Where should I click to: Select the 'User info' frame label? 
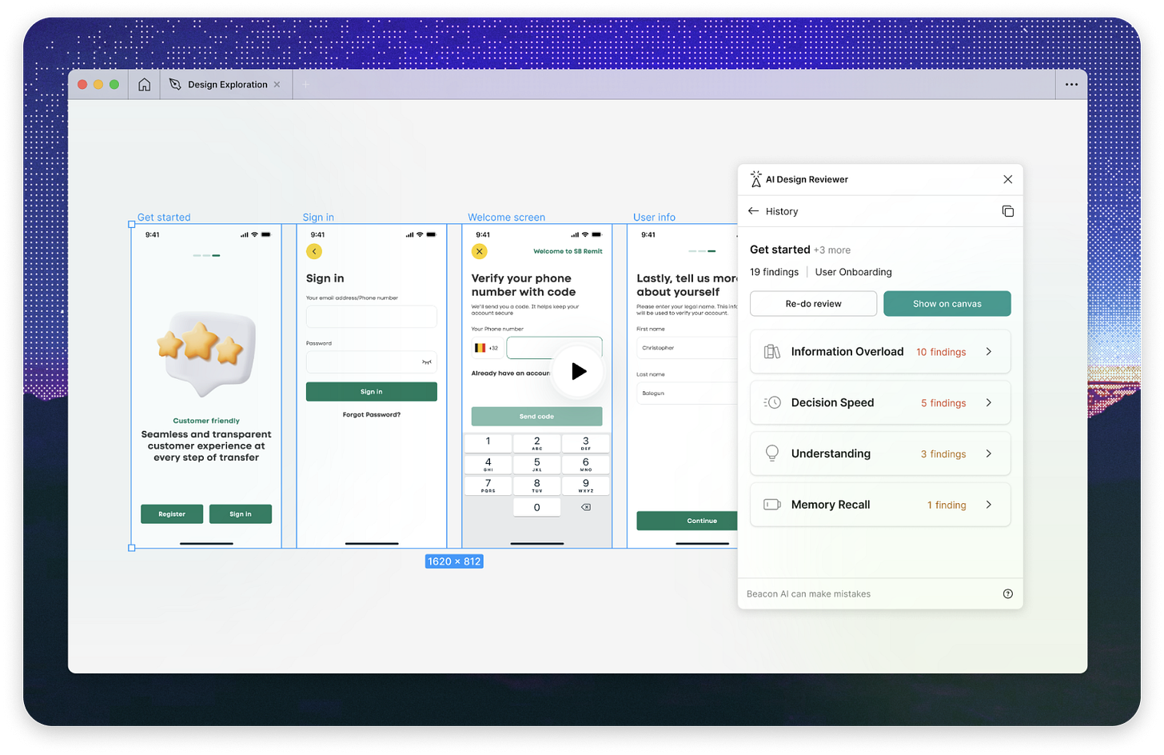[x=654, y=218]
